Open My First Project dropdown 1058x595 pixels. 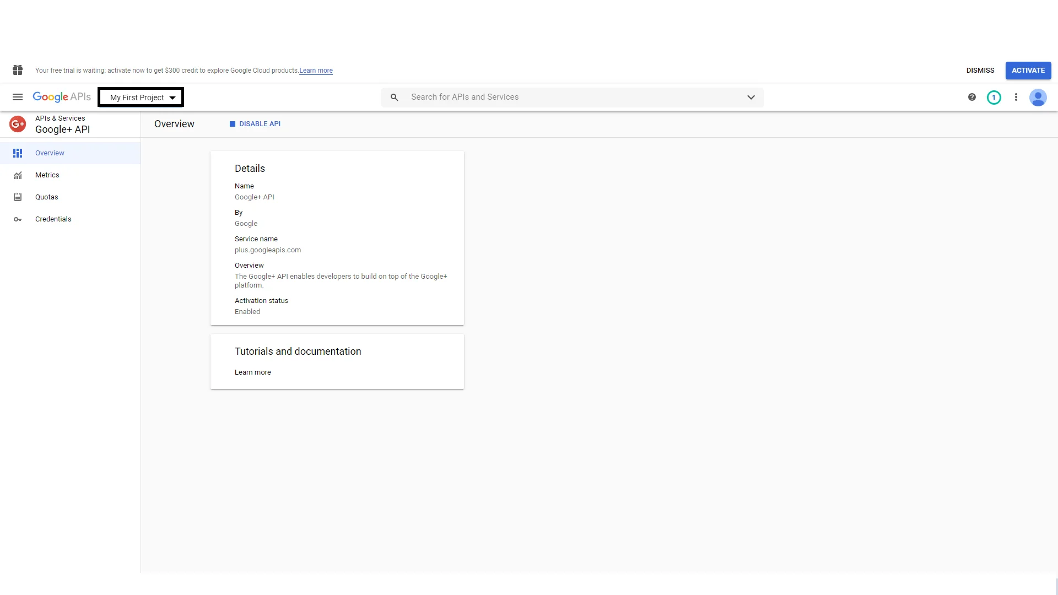[x=141, y=98]
